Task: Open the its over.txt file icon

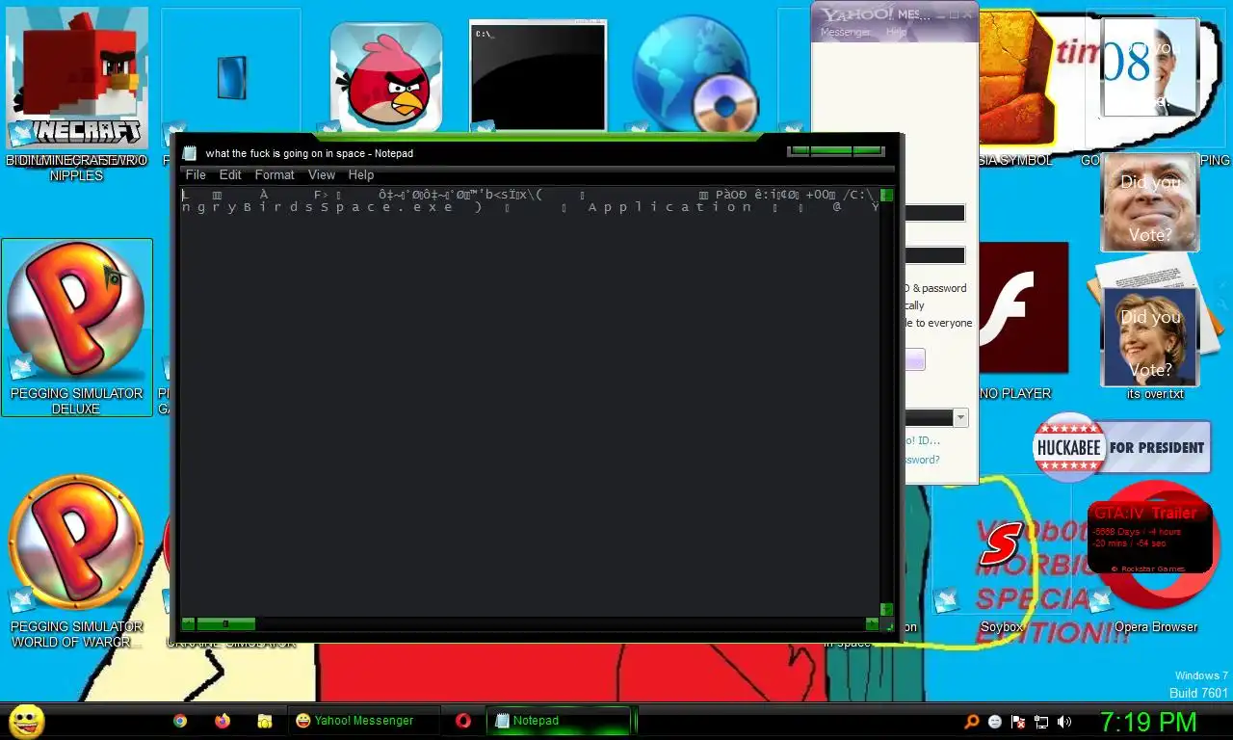Action: 1154,328
